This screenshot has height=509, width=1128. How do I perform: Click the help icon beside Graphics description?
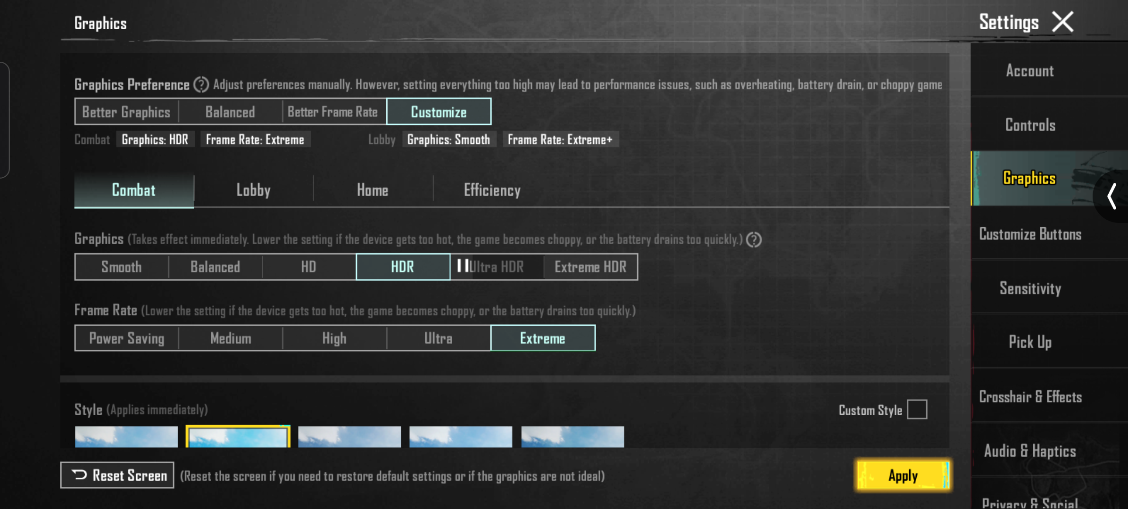click(x=754, y=240)
